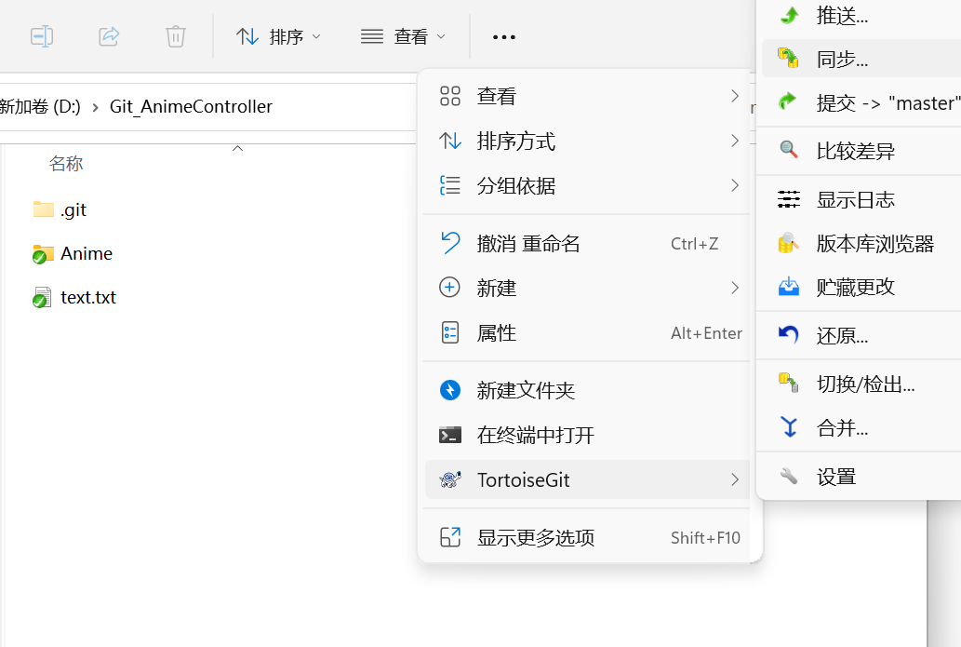Click the green commit arrow icon

coord(789,102)
